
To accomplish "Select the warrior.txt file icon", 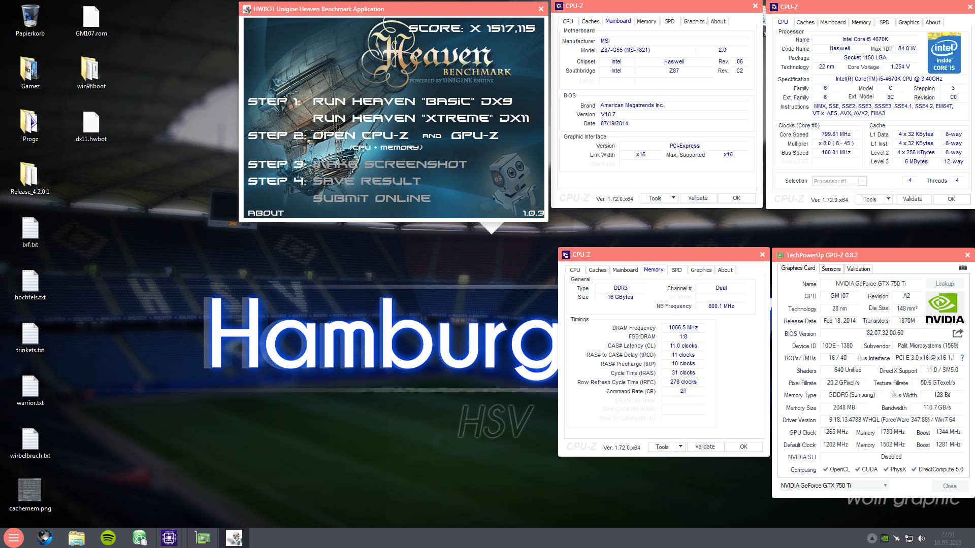I will coord(30,389).
